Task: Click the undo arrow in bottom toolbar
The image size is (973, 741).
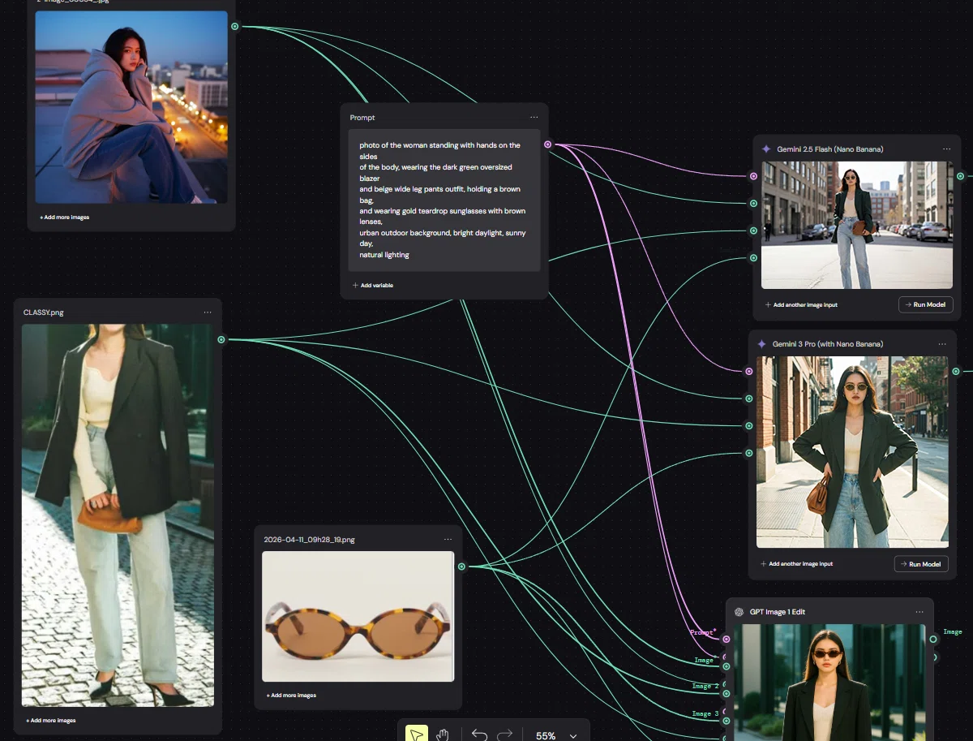Action: (479, 735)
